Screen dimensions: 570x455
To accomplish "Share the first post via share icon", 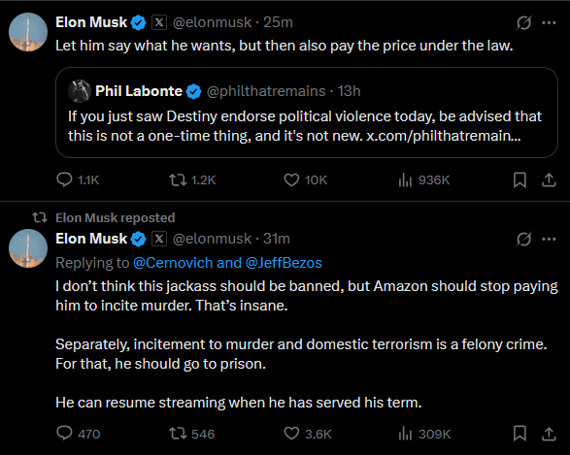I will pos(549,179).
